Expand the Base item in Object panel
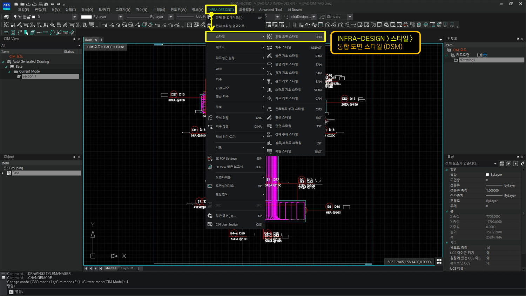 click(x=3, y=173)
